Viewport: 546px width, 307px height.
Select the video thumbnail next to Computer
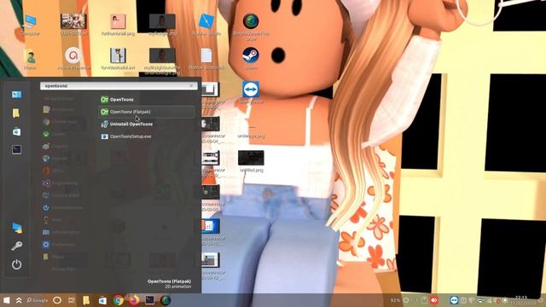click(73, 25)
